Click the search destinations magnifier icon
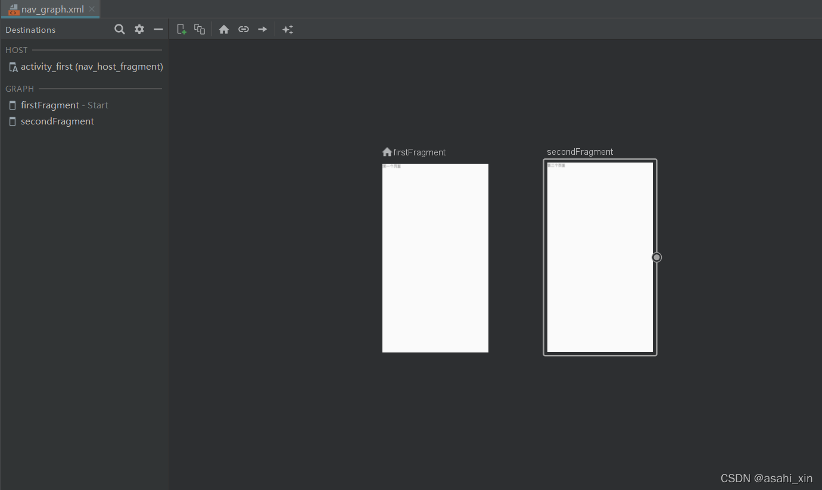822x490 pixels. 120,29
